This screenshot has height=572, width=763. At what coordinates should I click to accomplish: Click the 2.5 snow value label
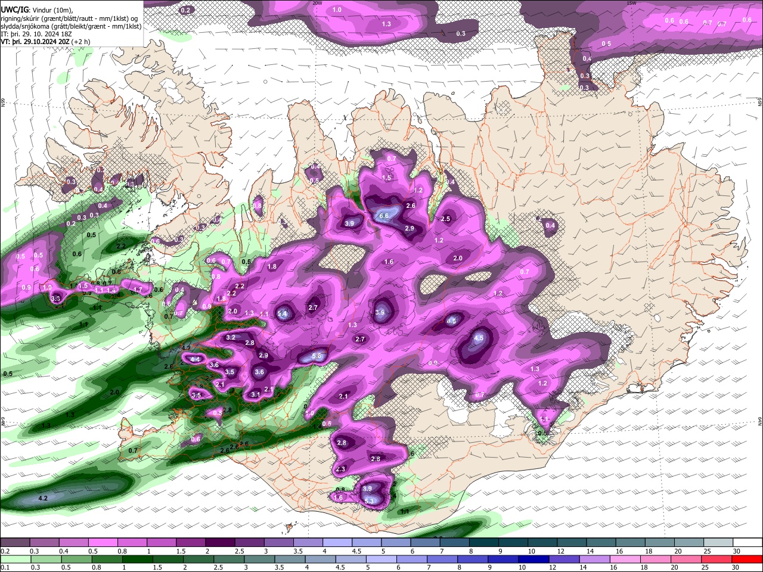[x=445, y=219]
